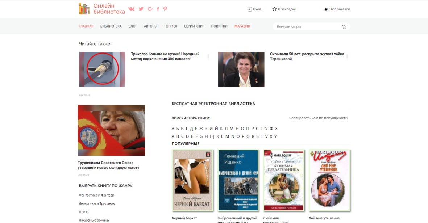Click the online library books logo
The height and width of the screenshot is (223, 428).
[84, 9]
